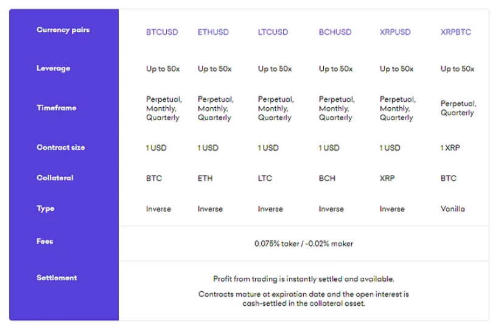501x329 pixels.
Task: Click the XRPBTC currency pair link
Action: [455, 32]
